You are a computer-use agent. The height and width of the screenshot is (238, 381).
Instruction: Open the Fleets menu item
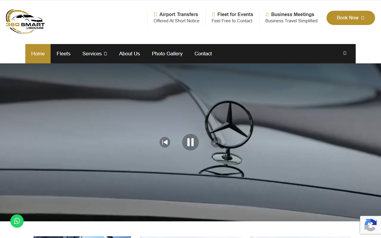point(63,54)
